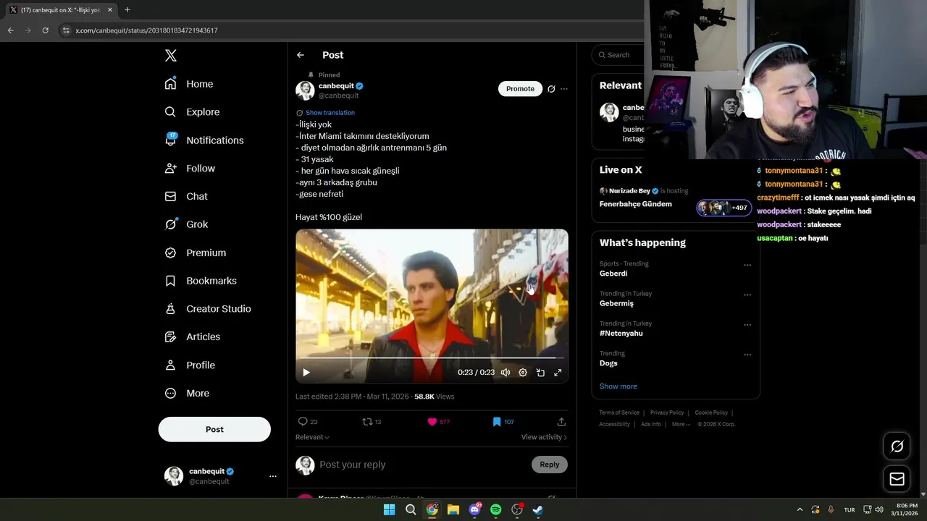Click the Promote button
This screenshot has width=927, height=521.
point(520,89)
